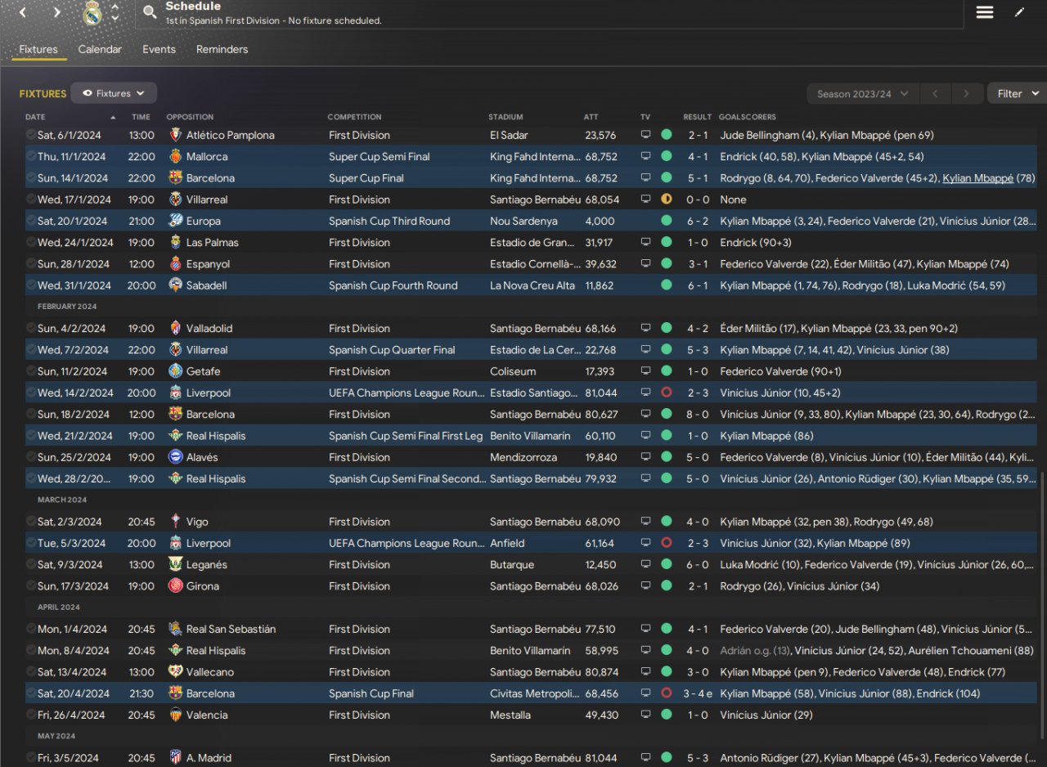Click the Europa club crest

pyautogui.click(x=175, y=221)
